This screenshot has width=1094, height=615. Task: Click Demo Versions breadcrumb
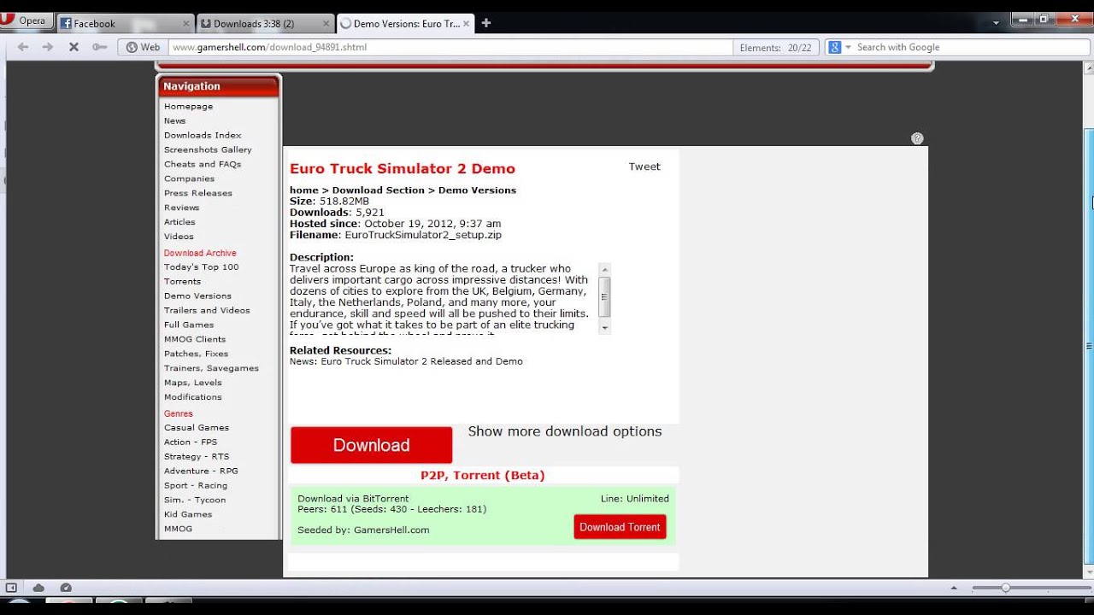click(x=477, y=190)
